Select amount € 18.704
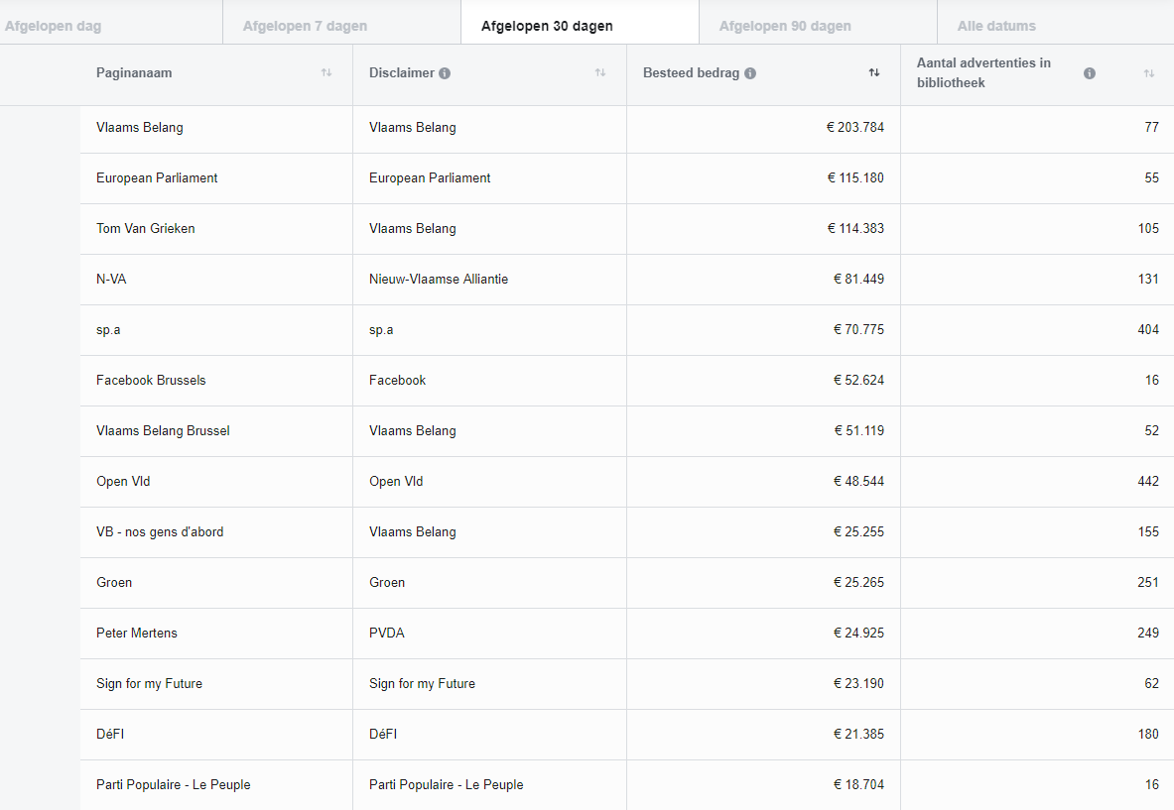The height and width of the screenshot is (810, 1174). [x=858, y=784]
